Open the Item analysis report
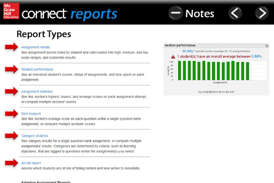274x183 pixels. [x=31, y=113]
